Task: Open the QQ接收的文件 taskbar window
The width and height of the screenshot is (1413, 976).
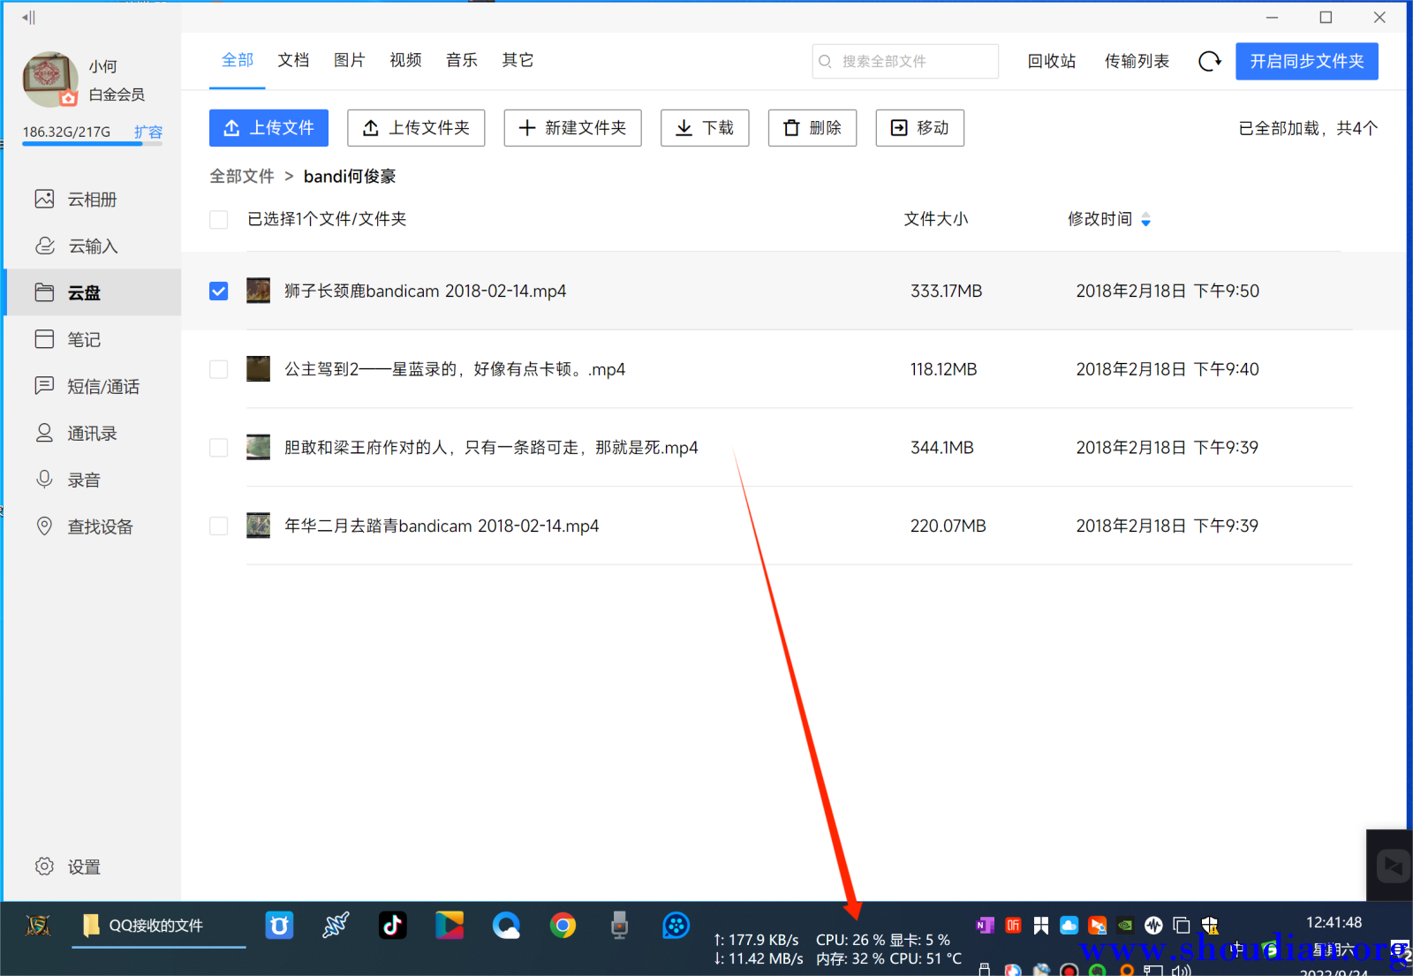Action: point(159,926)
